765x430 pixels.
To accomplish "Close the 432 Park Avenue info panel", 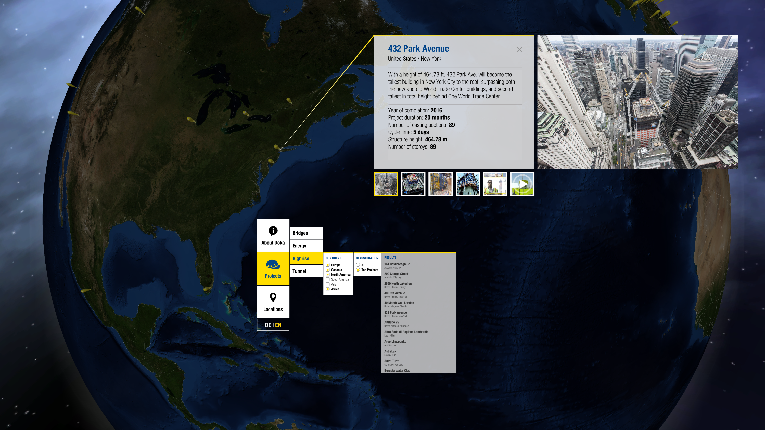I will click(x=519, y=50).
